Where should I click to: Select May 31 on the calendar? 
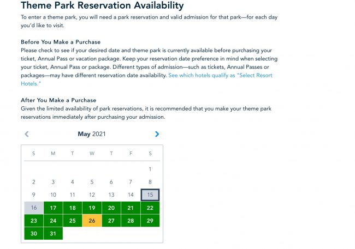click(53, 234)
